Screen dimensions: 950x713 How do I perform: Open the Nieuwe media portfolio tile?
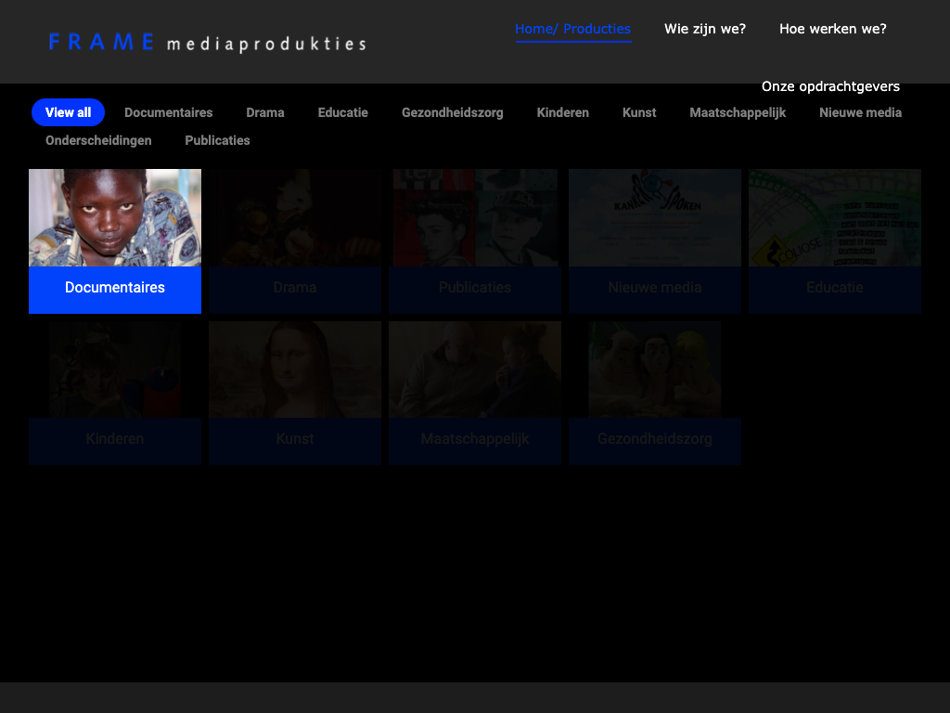pyautogui.click(x=655, y=240)
